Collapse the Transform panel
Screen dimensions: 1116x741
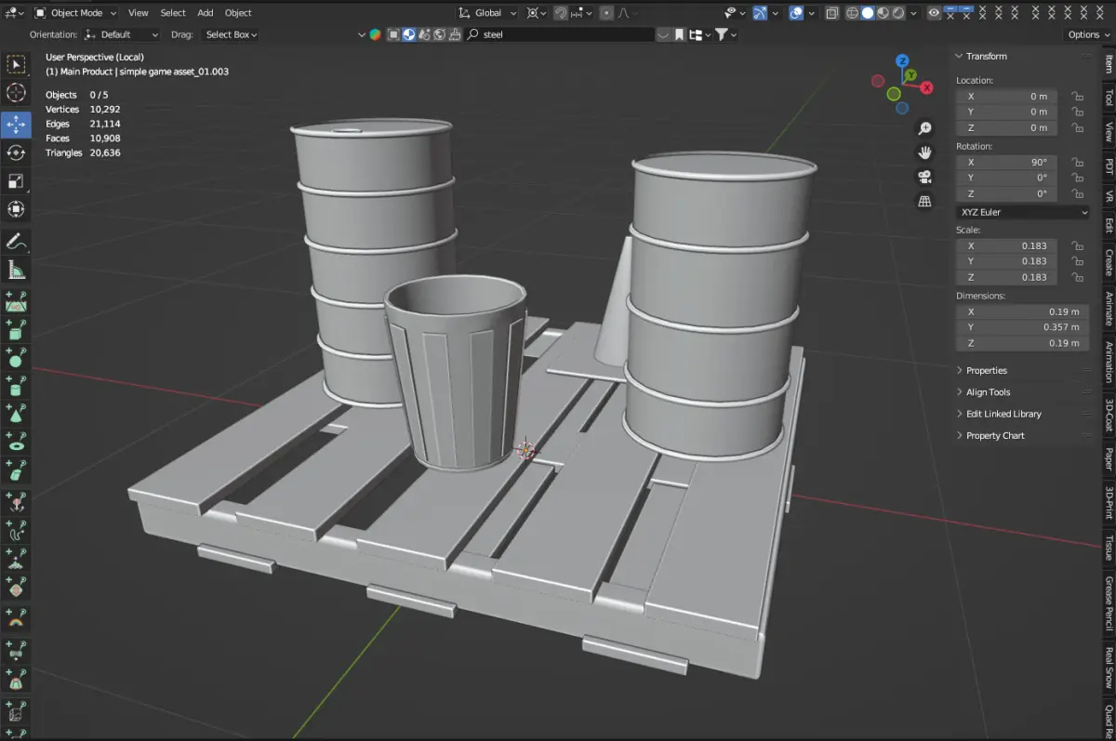986,56
